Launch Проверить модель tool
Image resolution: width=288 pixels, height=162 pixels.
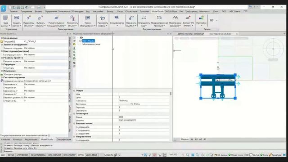click(x=103, y=21)
